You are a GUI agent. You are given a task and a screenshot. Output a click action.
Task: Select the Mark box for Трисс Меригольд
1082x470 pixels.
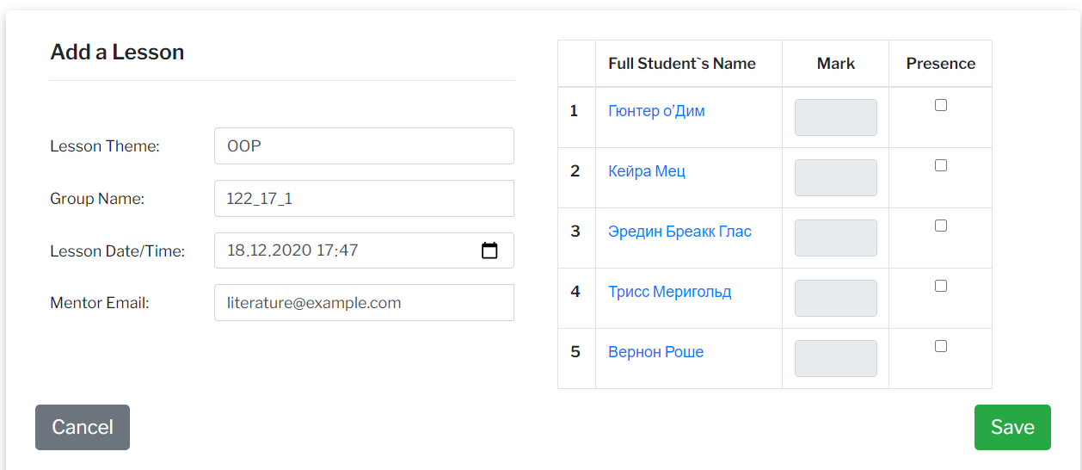[835, 299]
